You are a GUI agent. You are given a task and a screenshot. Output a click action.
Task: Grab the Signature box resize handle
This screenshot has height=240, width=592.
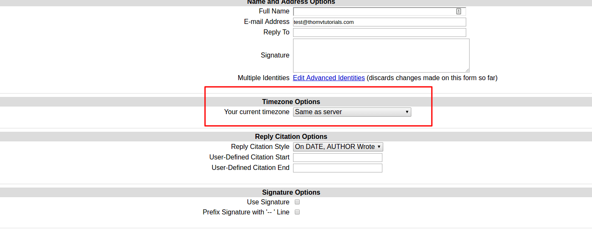coord(467,70)
